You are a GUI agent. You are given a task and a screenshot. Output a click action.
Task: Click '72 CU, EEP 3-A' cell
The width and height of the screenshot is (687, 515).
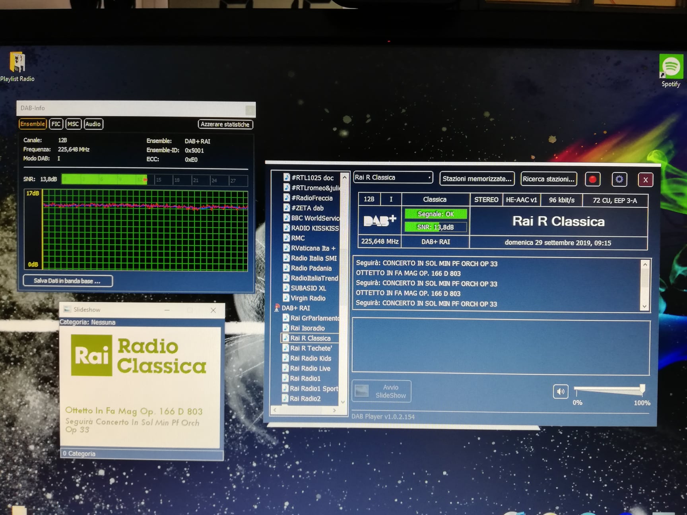[615, 200]
